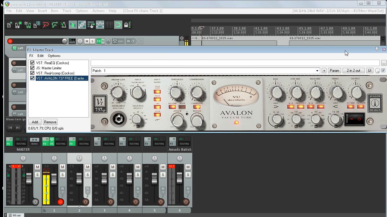The height and width of the screenshot is (217, 387).
Task: Toggle snap magnet toolbar icon
Action: click(118, 25)
